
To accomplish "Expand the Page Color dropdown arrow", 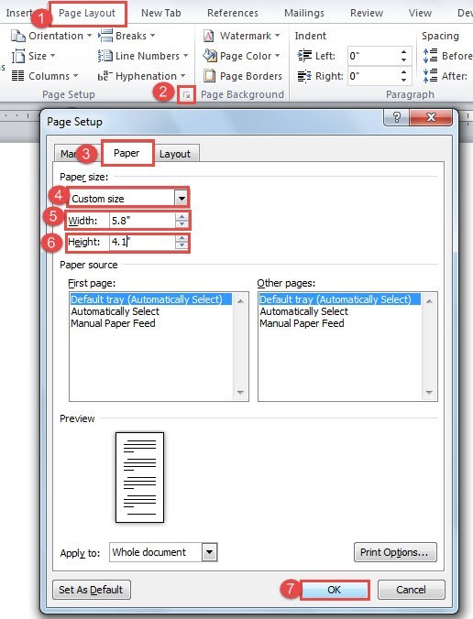I will [x=277, y=56].
